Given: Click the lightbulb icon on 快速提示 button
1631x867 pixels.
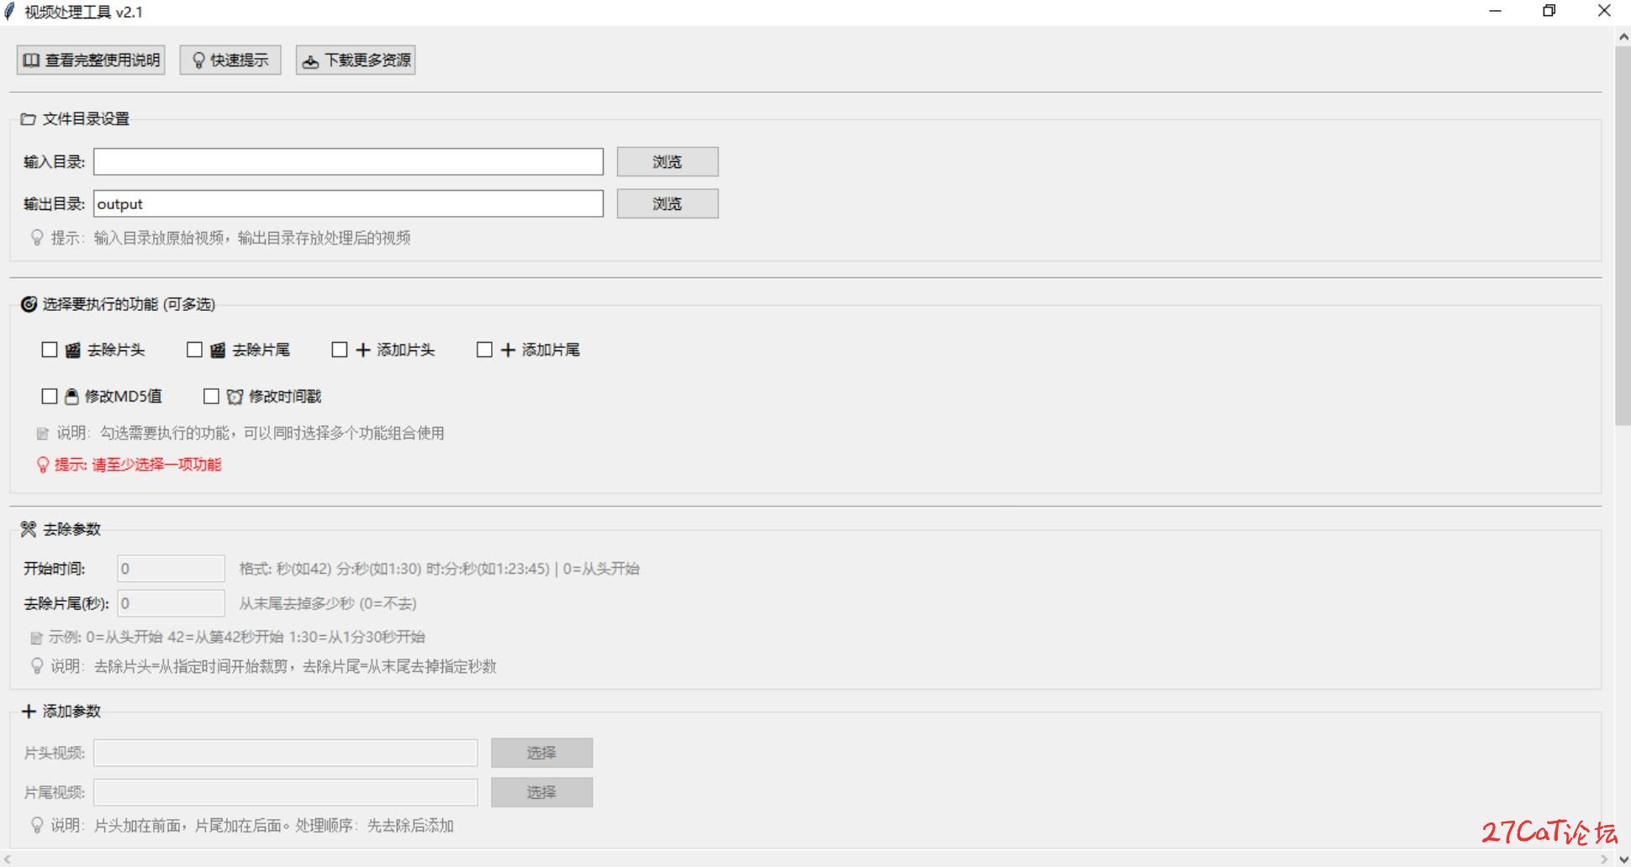Looking at the screenshot, I should [199, 60].
